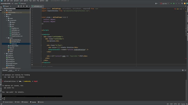This screenshot has width=188, height=105.
Task: Click the yellow warnings count indicator
Action: (178, 9)
